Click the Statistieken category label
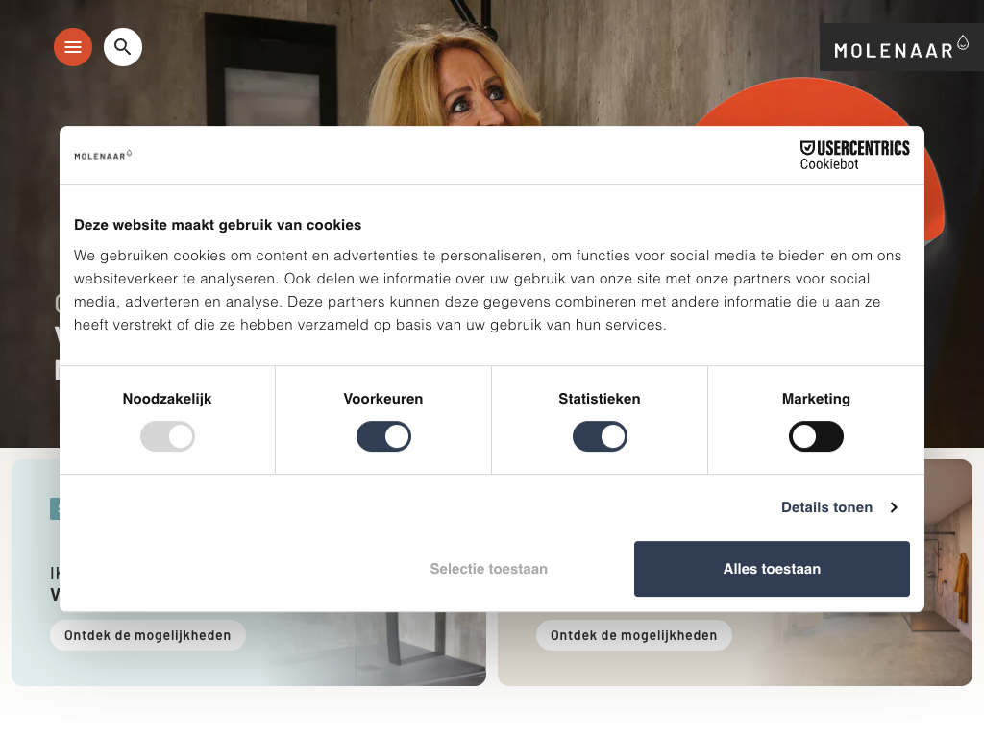The image size is (984, 738). coord(600,399)
